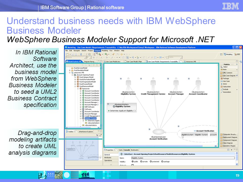
Task: Click the New wizard toolbar icon
Action: tap(67, 54)
